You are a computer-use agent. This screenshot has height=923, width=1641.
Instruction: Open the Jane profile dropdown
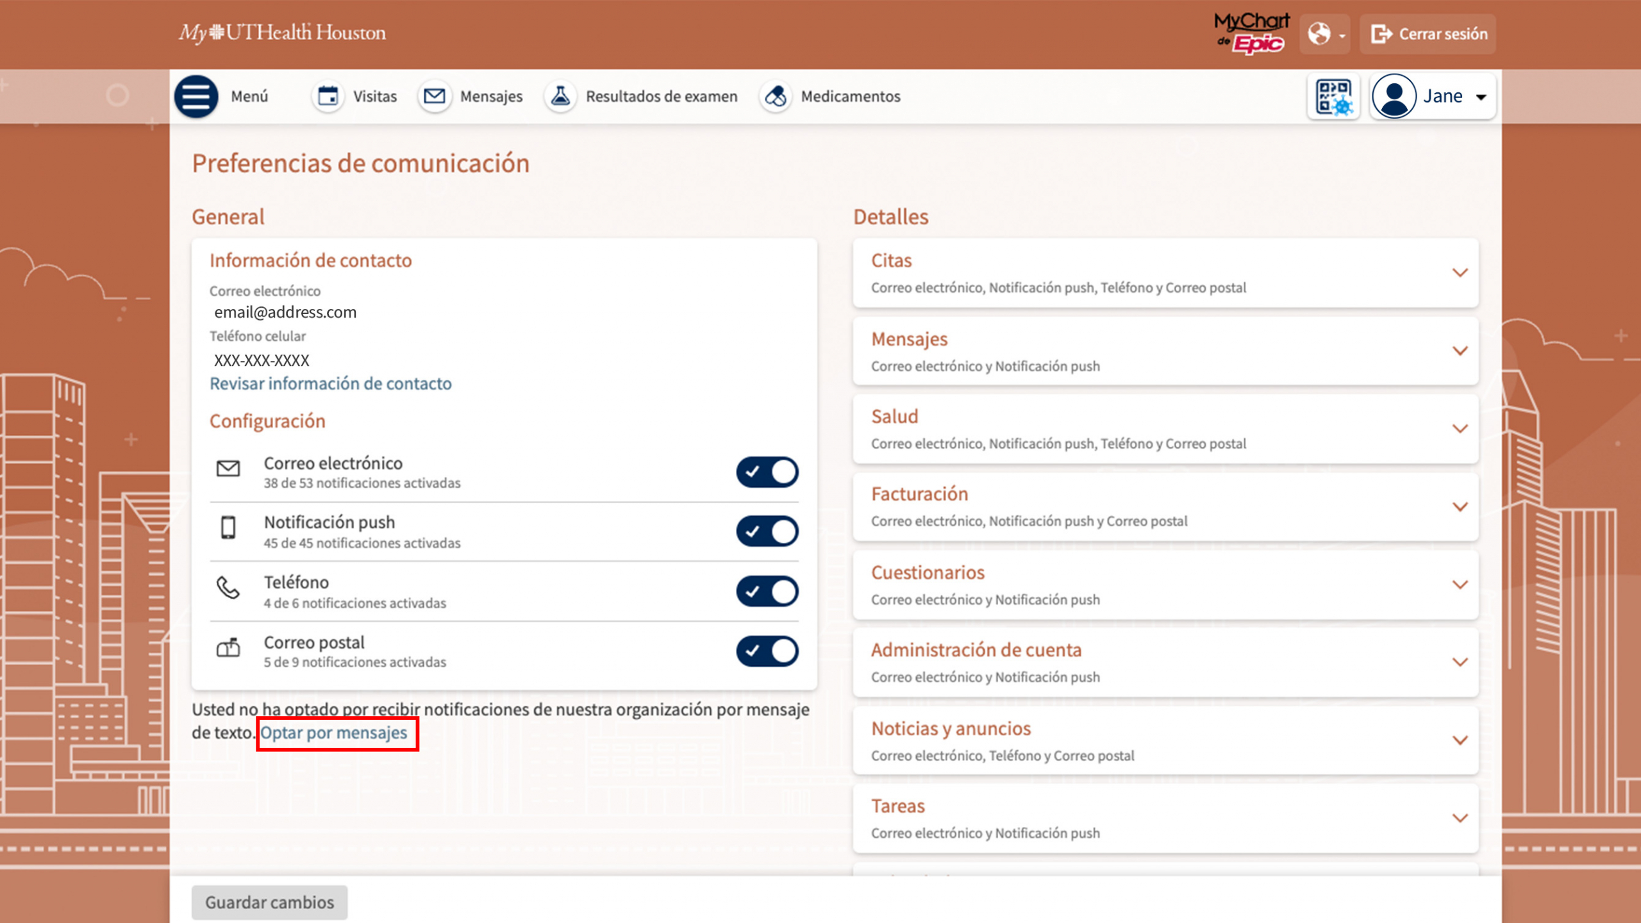tap(1433, 96)
